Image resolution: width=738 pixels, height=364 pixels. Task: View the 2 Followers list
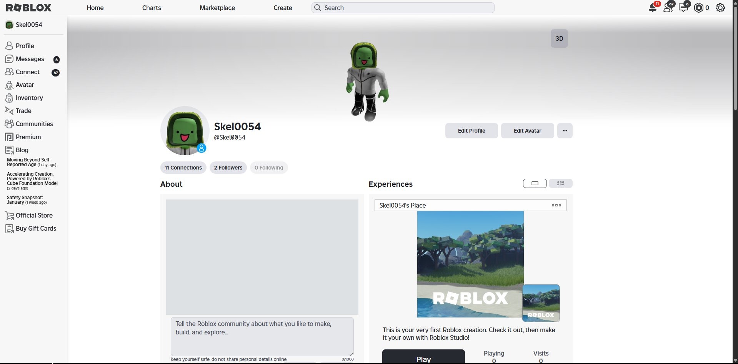click(x=228, y=168)
